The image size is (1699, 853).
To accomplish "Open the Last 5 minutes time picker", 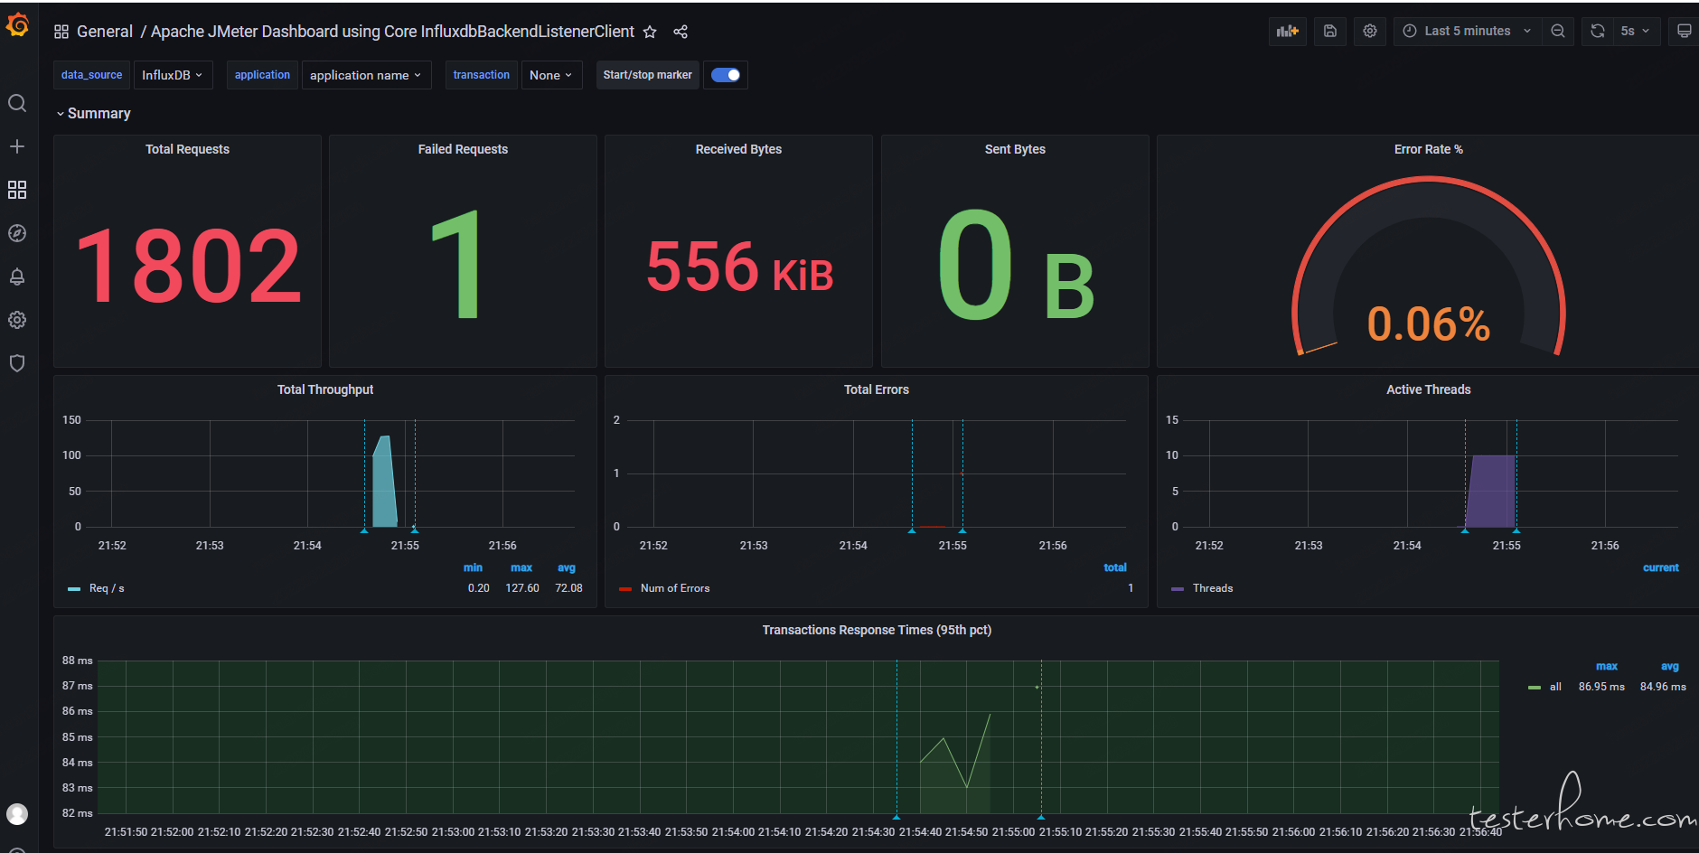I will click(x=1467, y=31).
